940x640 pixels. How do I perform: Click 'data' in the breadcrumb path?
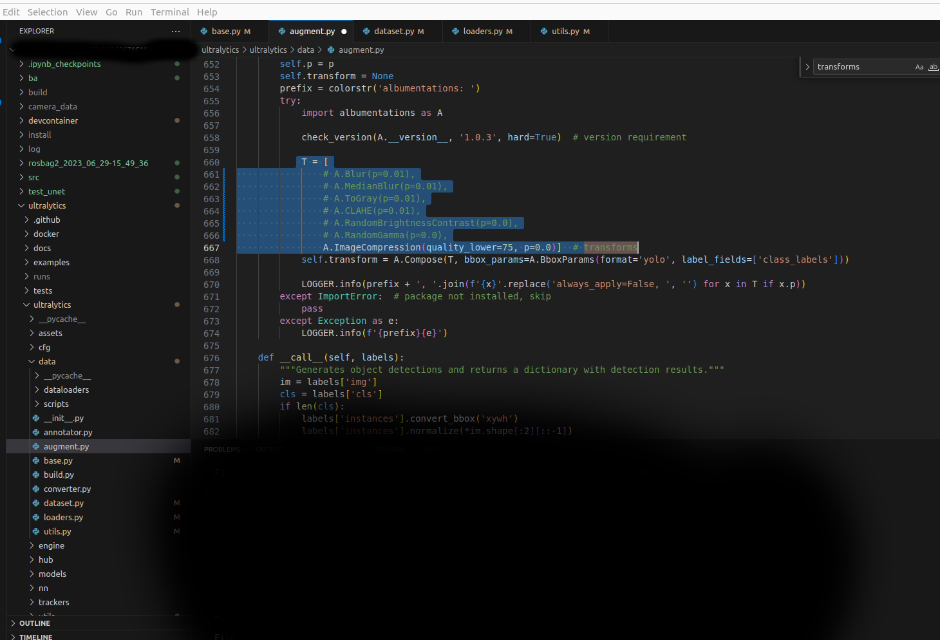coord(306,50)
